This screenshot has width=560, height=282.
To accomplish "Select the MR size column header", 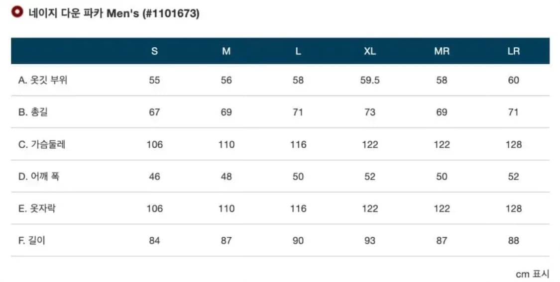I will tap(442, 51).
